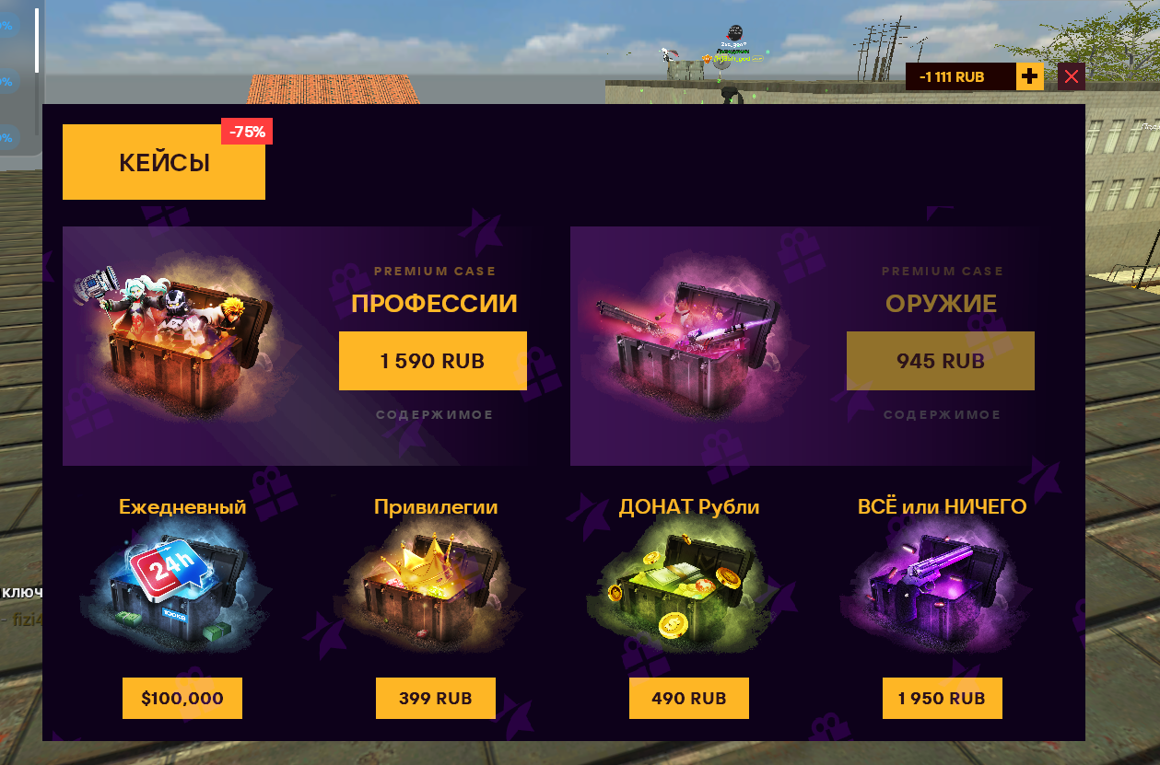Viewport: 1160px width, 765px height.
Task: Click the $100,000 daily case button
Action: (182, 698)
